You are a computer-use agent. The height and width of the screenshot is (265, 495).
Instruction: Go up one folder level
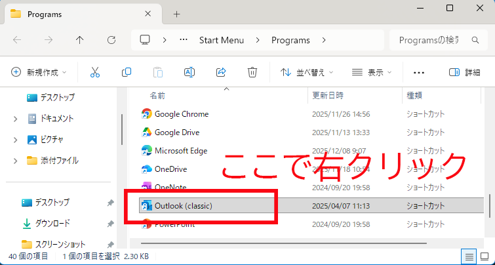[x=79, y=40]
